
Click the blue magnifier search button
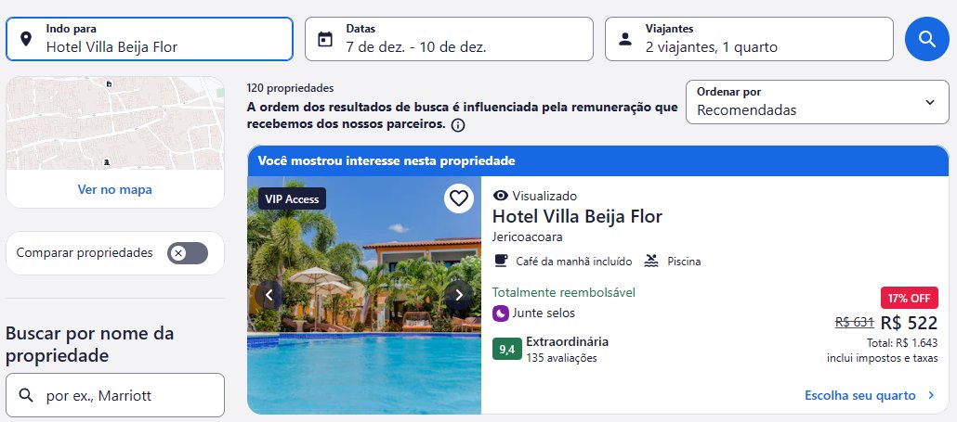click(x=926, y=39)
